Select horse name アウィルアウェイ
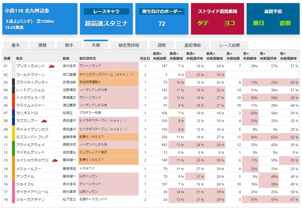Image resolution: width=302 pixels, height=210 pixels. coord(31,145)
